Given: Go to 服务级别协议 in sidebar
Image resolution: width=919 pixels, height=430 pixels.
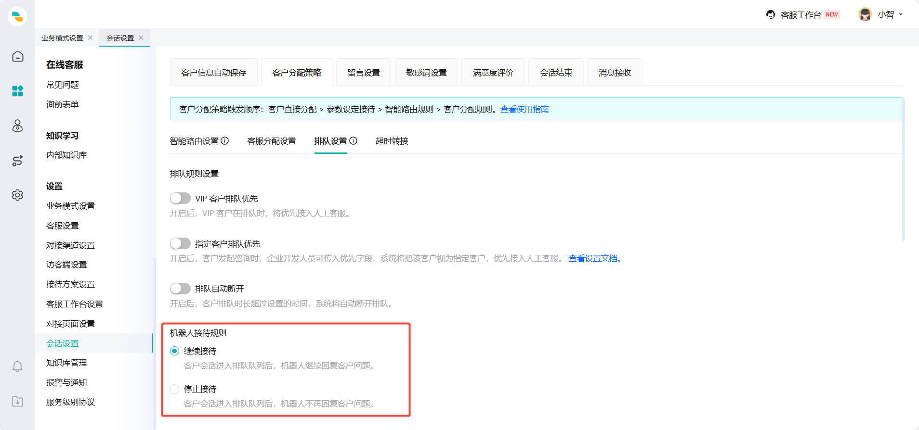Looking at the screenshot, I should (x=70, y=402).
